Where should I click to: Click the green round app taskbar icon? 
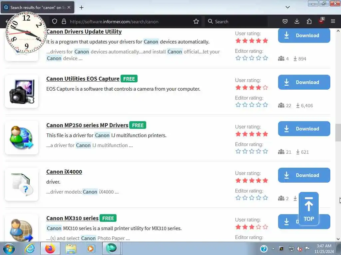(111, 248)
